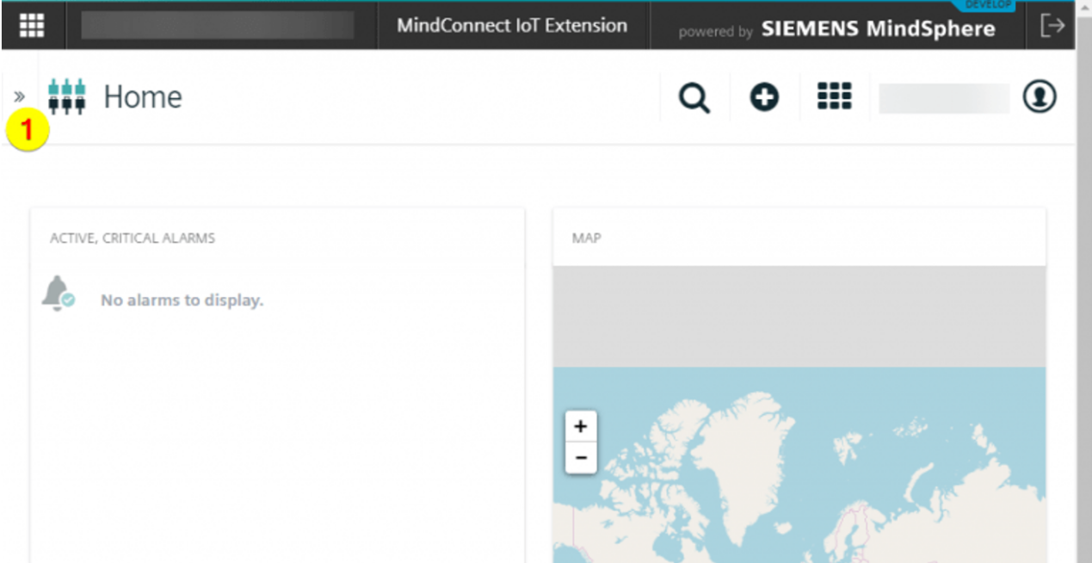Click the logout icon in top bar
This screenshot has width=1092, height=563.
point(1052,26)
